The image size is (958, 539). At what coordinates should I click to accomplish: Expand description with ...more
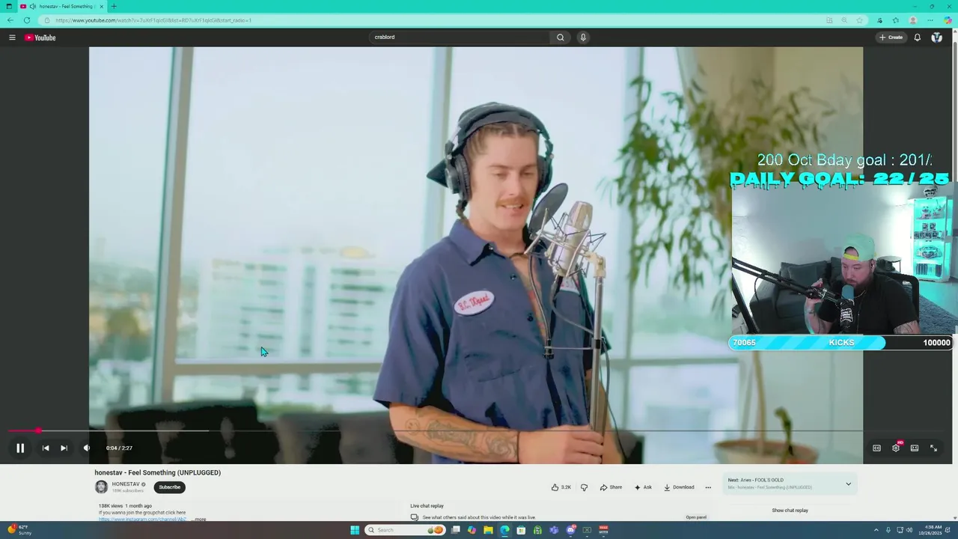pyautogui.click(x=198, y=520)
